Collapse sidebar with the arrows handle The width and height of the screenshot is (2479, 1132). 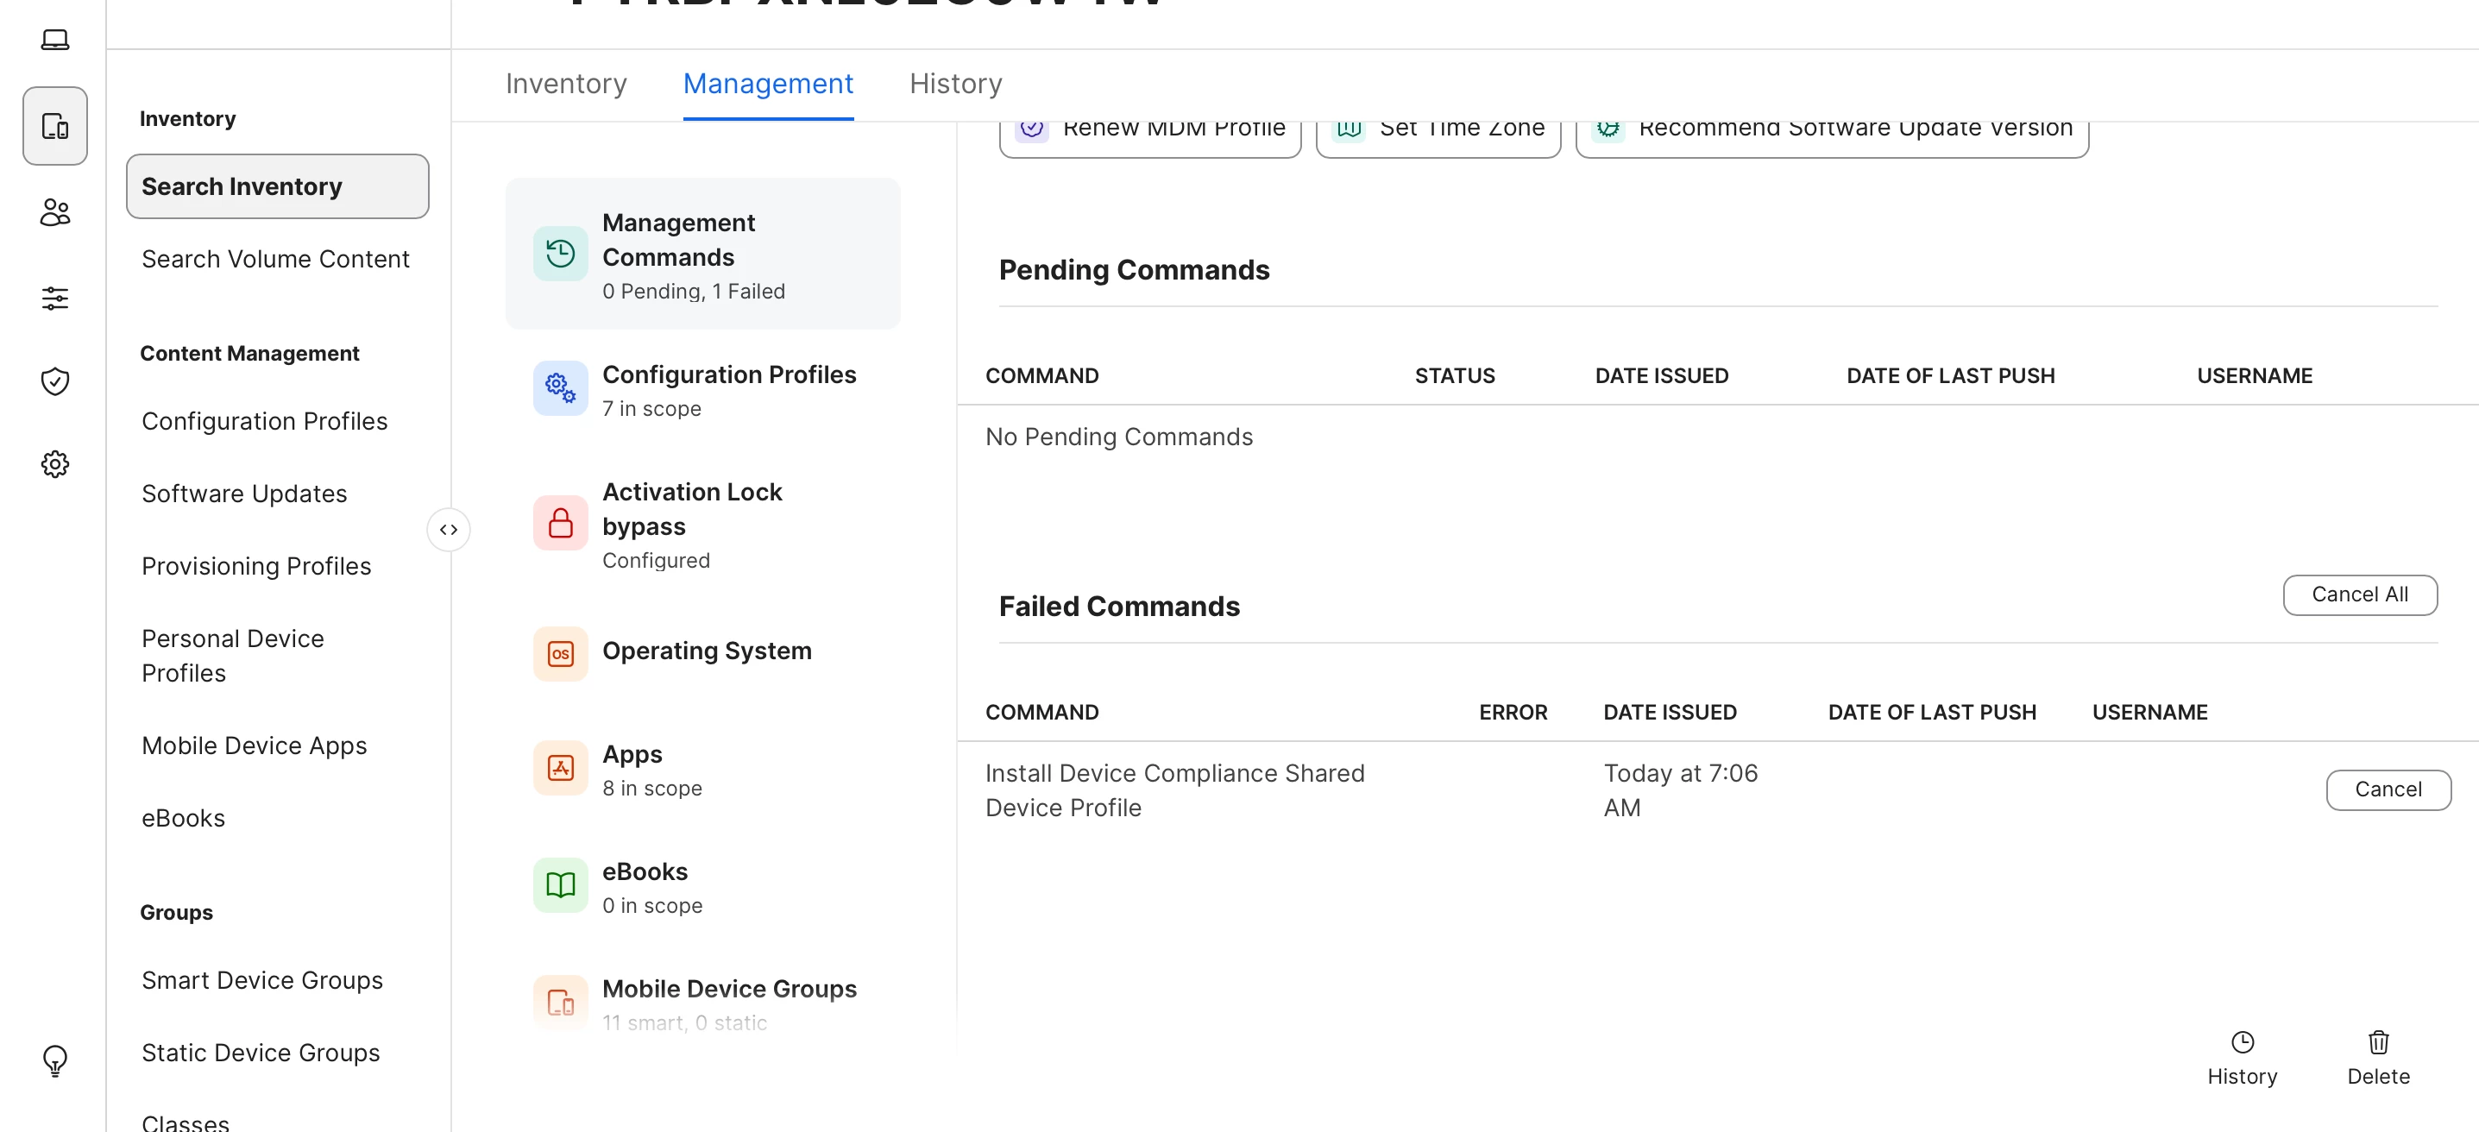(x=449, y=530)
